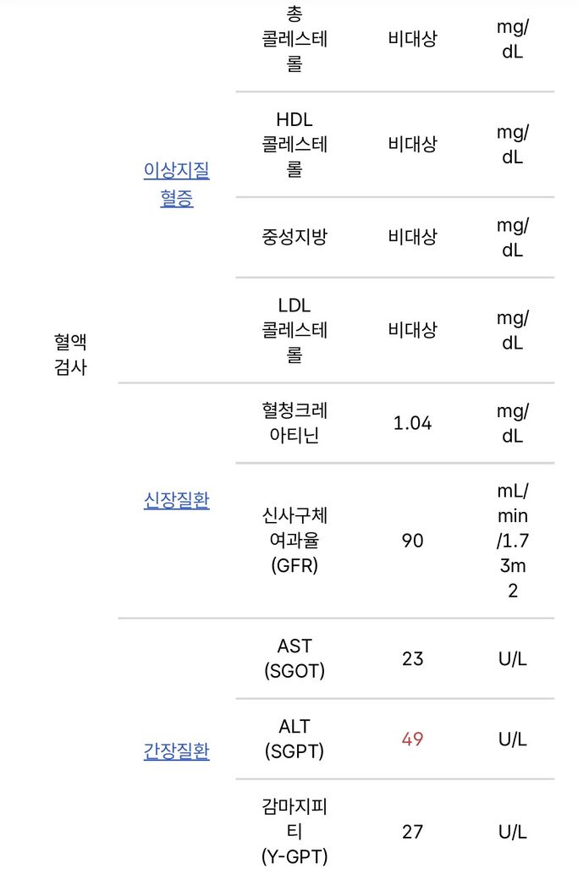Open the 이상지질혈증 link
This screenshot has height=880, width=578.
177,185
